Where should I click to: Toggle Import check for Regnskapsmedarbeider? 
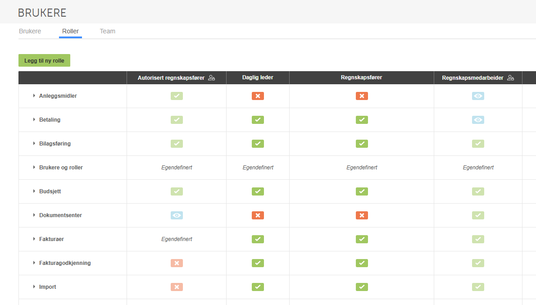(x=478, y=287)
